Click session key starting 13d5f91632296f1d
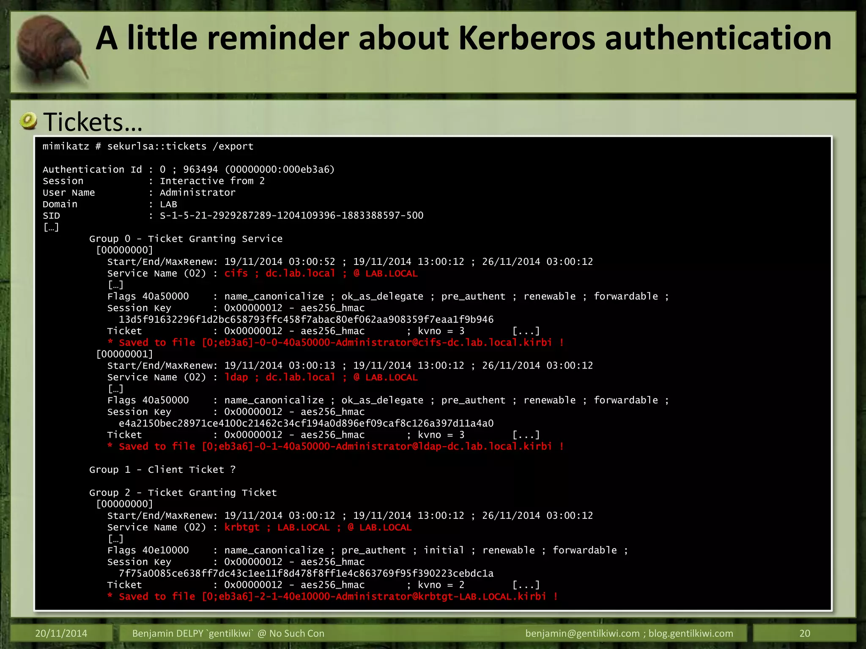Image resolution: width=866 pixels, height=649 pixels. (x=306, y=319)
